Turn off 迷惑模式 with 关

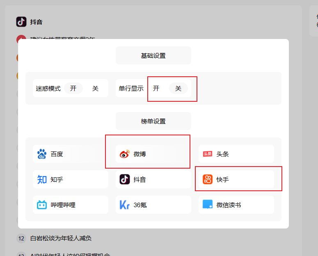coord(95,88)
